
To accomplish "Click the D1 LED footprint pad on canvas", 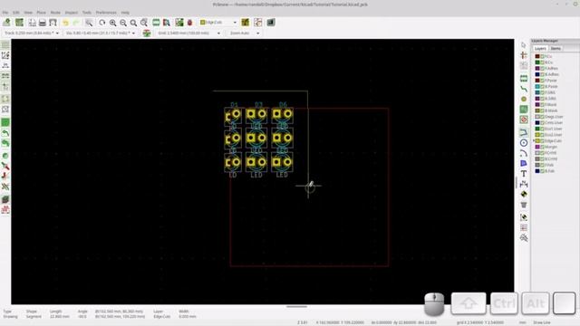I will point(236,114).
